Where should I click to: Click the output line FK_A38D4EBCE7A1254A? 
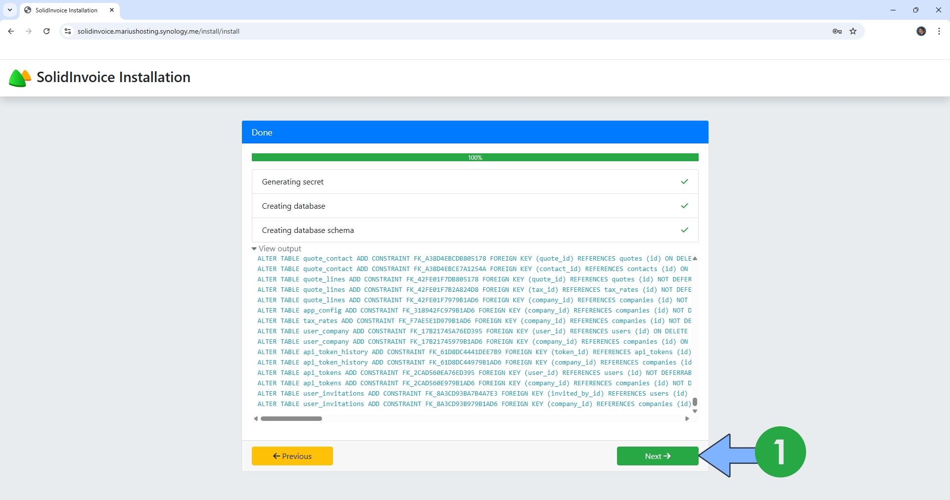point(473,269)
